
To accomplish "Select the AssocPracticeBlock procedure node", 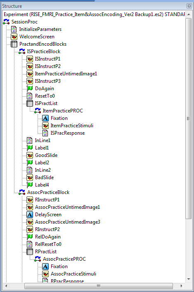I will pos(48,192).
